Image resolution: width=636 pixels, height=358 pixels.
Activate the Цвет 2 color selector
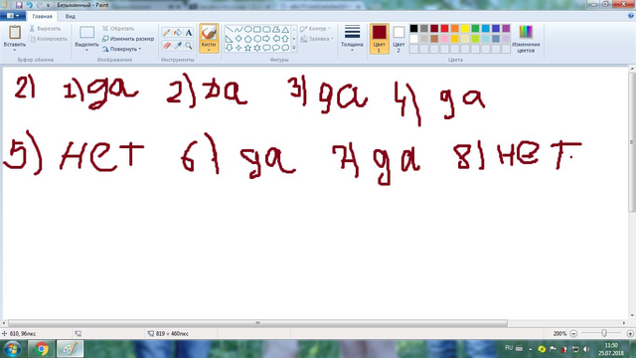pyautogui.click(x=398, y=39)
